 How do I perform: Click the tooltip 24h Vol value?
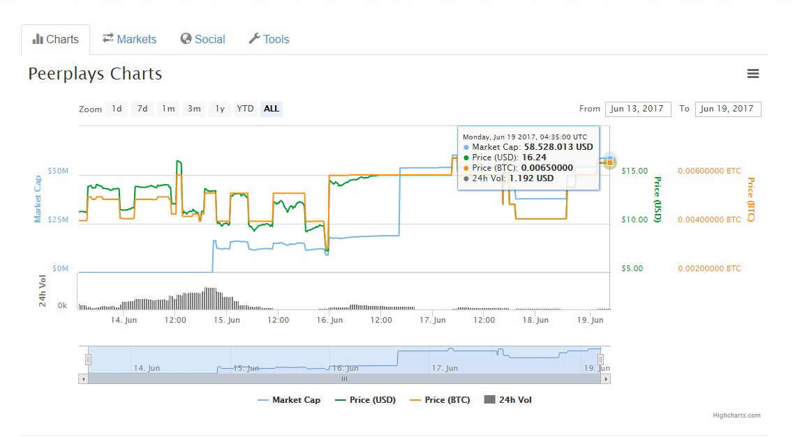coord(531,178)
